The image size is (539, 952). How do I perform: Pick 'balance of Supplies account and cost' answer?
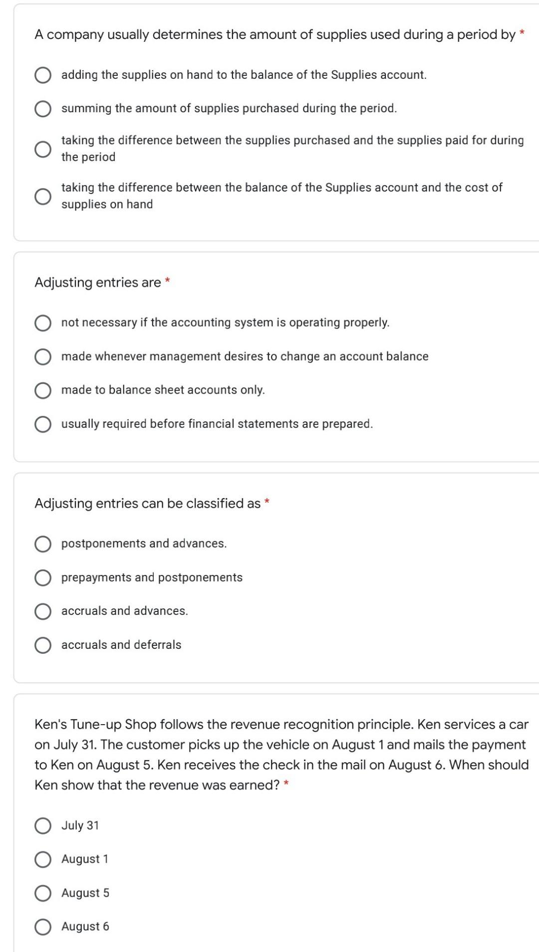[x=43, y=196]
